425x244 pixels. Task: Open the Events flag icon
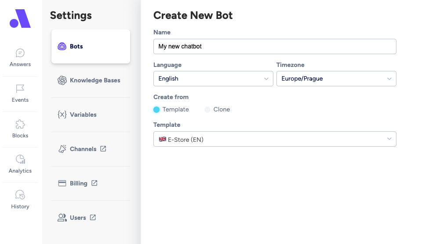click(x=20, y=89)
